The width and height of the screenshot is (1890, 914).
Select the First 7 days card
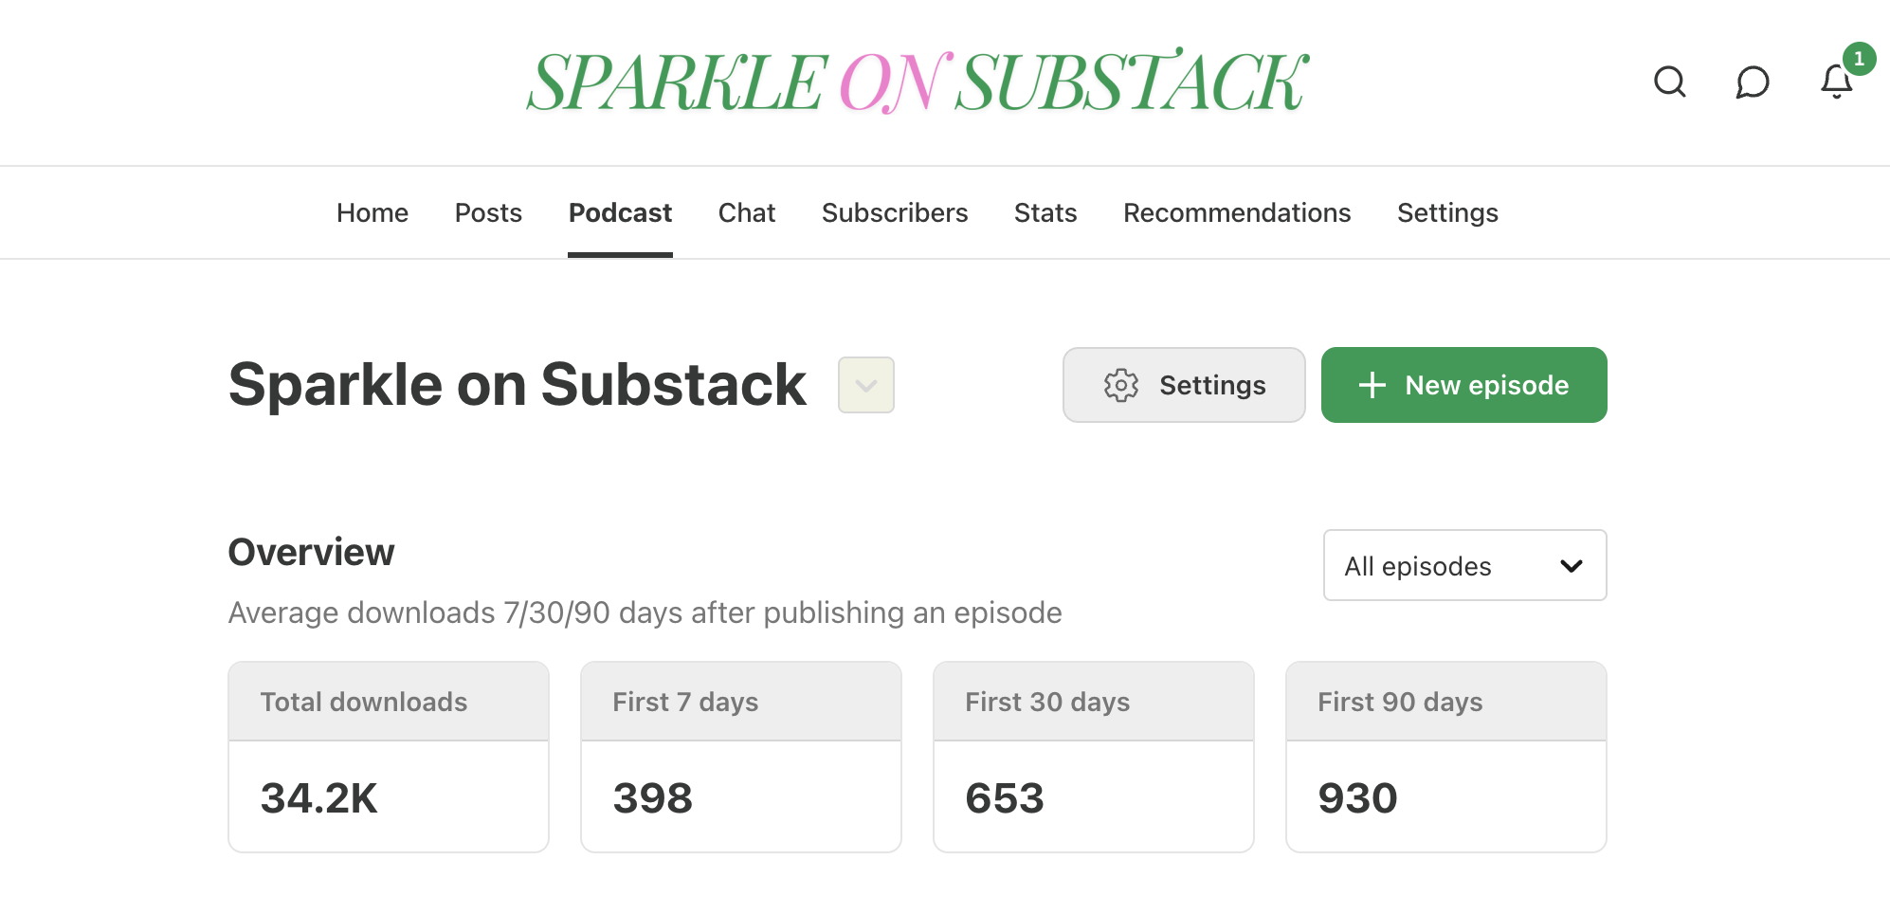(741, 757)
